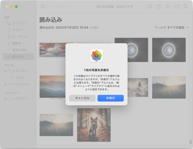Select 撮影地 in the sidebar
This screenshot has width=193, height=149.
pos(19,43)
